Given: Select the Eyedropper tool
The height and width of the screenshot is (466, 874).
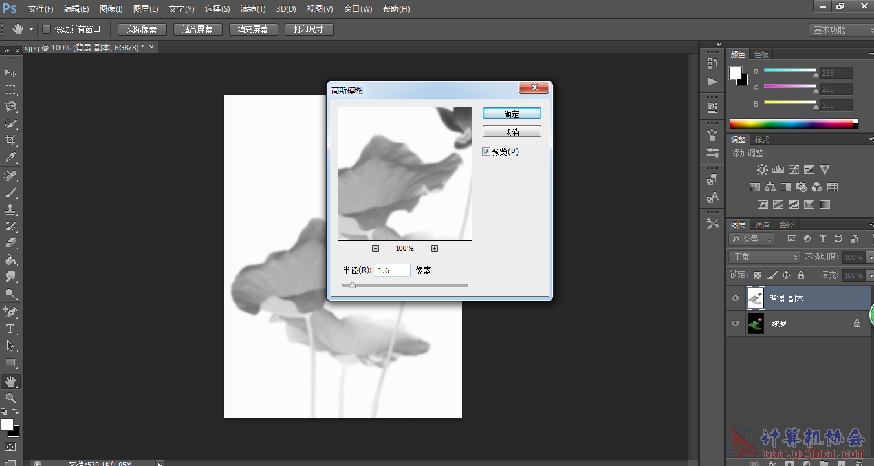Looking at the screenshot, I should pos(10,157).
